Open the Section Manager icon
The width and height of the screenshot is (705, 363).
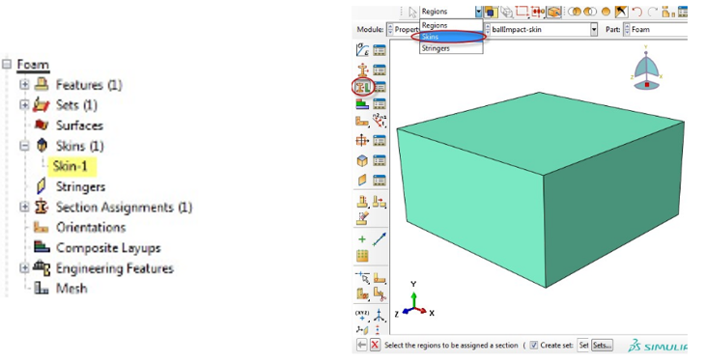[x=380, y=70]
